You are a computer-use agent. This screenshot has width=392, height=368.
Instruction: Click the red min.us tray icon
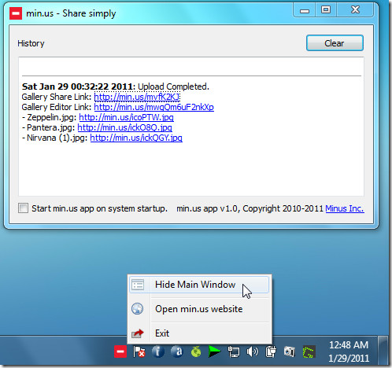[x=120, y=351]
